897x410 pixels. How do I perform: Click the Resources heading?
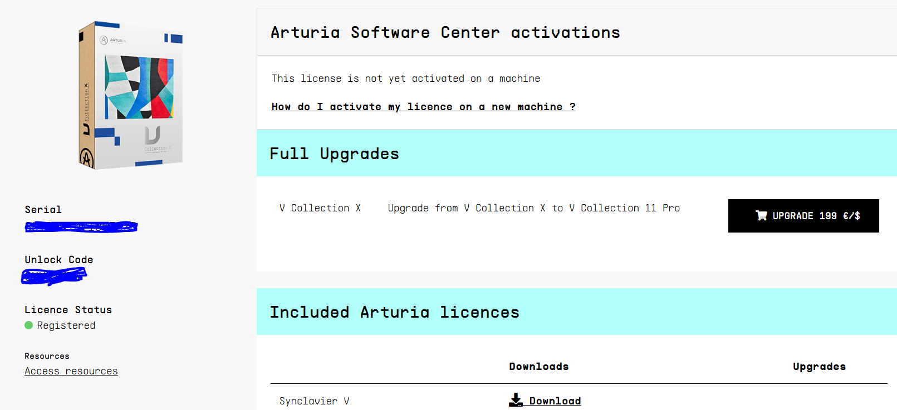(x=47, y=356)
